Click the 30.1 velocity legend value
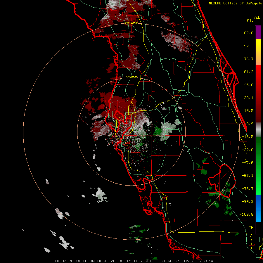The width and height of the screenshot is (263, 263). click(x=249, y=98)
